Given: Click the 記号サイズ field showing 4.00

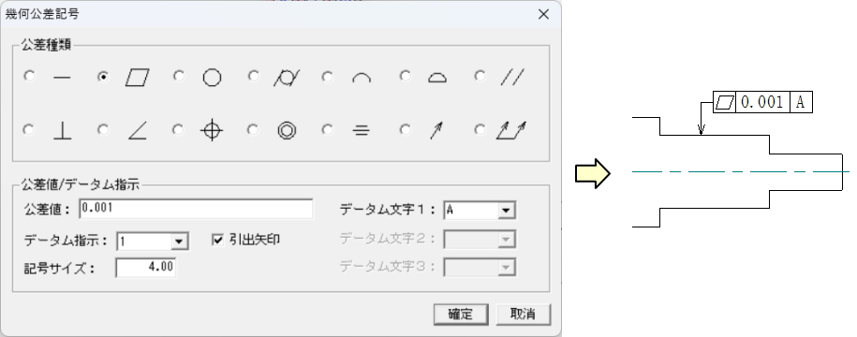Looking at the screenshot, I should 146,268.
